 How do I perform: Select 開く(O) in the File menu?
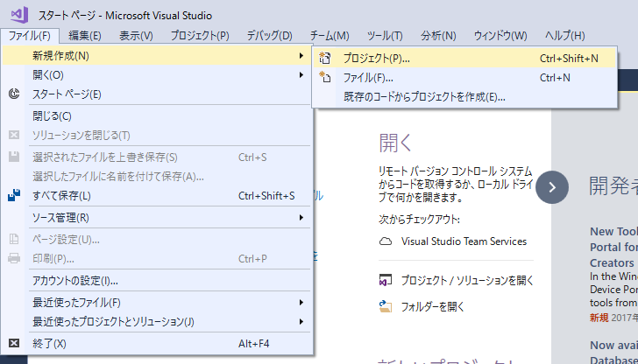click(x=157, y=74)
